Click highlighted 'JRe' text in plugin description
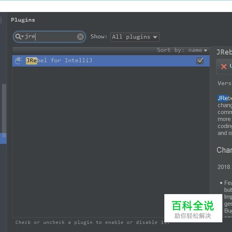232x232 pixels. (223, 98)
